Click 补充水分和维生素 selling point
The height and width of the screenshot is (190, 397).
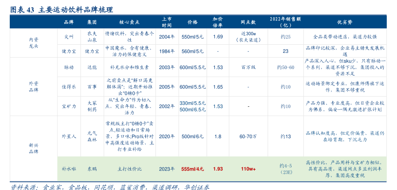click(x=129, y=67)
